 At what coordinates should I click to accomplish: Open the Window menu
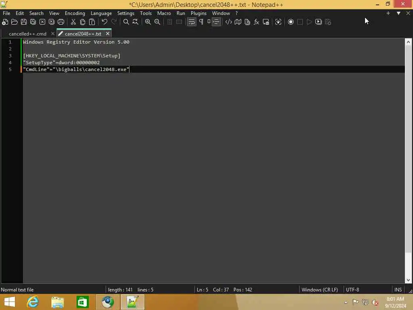coord(221,13)
